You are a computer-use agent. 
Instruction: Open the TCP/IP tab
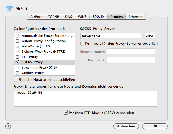pos(53,17)
